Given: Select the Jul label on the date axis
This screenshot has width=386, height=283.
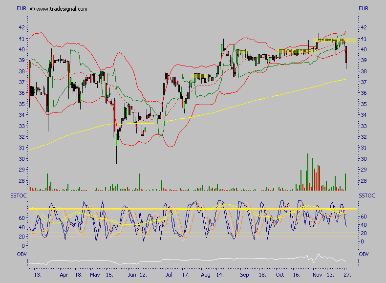Looking at the screenshot, I should 169,275.
